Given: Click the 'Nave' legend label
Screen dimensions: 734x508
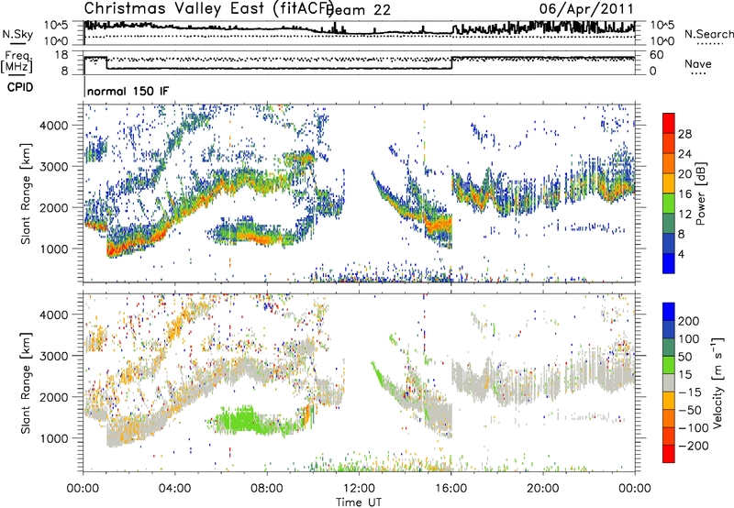Looking at the screenshot, I should click(x=698, y=63).
